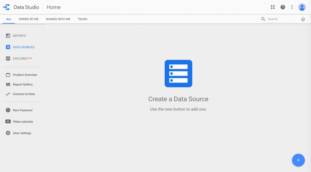Click the Data Studio logo icon
This screenshot has width=311, height=172.
(6, 7)
